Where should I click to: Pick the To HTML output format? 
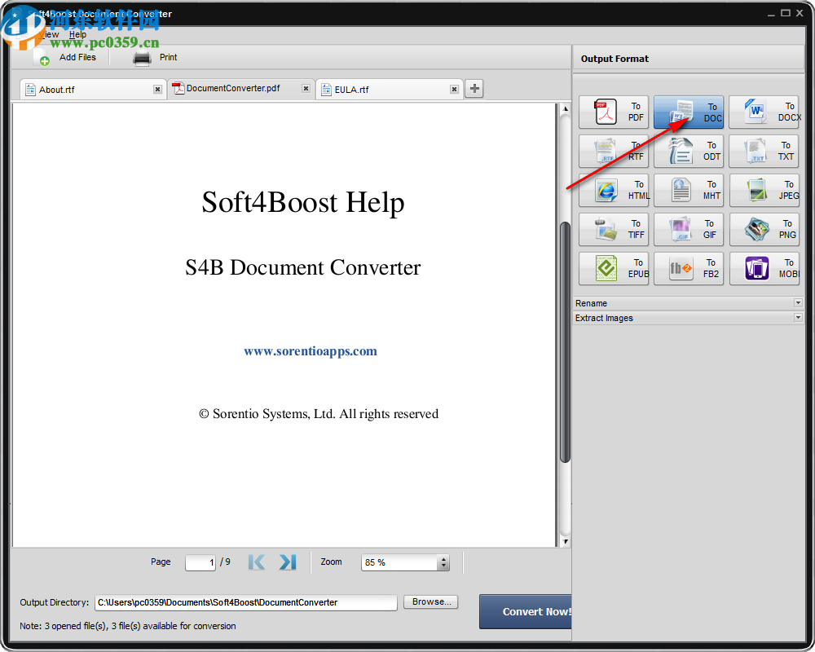click(614, 190)
